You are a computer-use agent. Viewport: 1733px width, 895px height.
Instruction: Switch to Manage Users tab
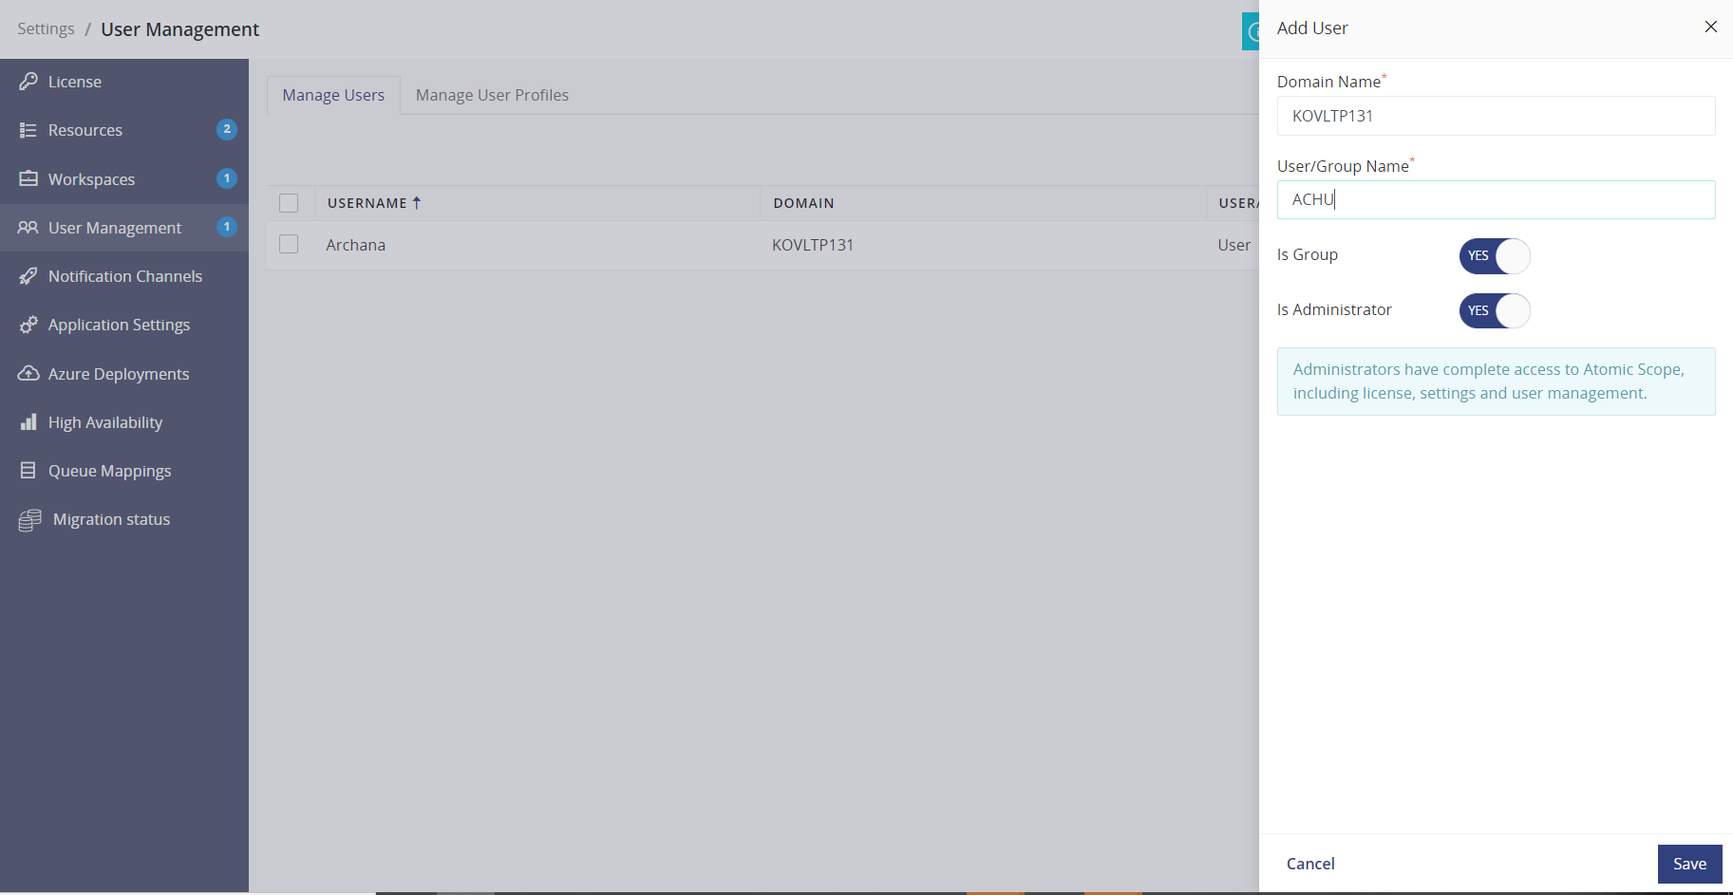pos(333,95)
